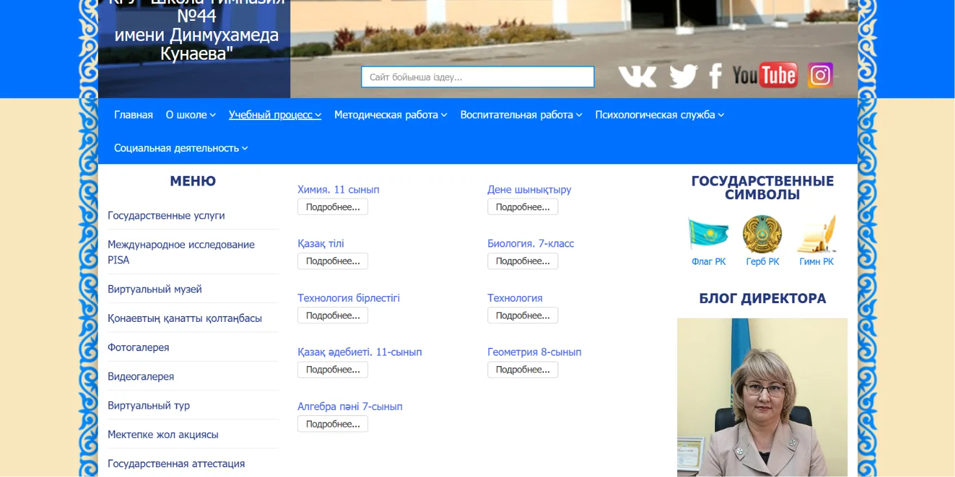Click the site search field

point(478,77)
